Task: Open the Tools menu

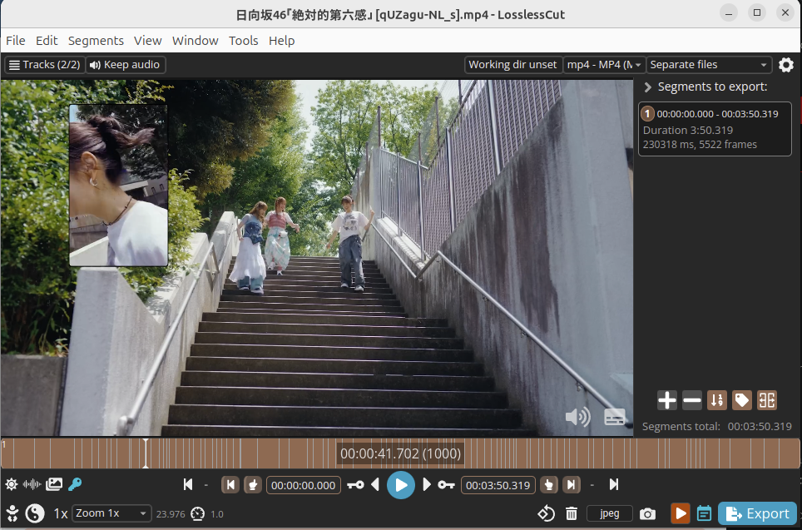Action: click(x=243, y=41)
